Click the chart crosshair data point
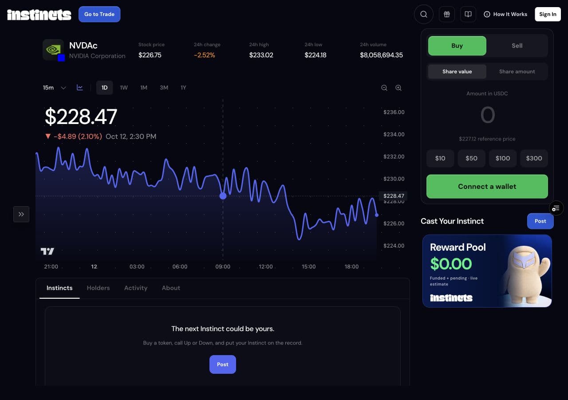The width and height of the screenshot is (568, 400). click(223, 196)
